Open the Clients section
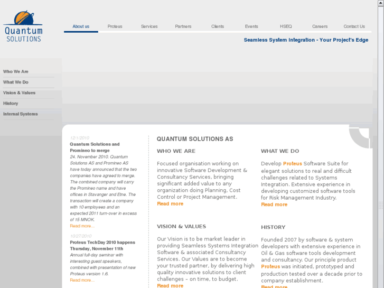This screenshot has height=288, width=384. (x=218, y=26)
